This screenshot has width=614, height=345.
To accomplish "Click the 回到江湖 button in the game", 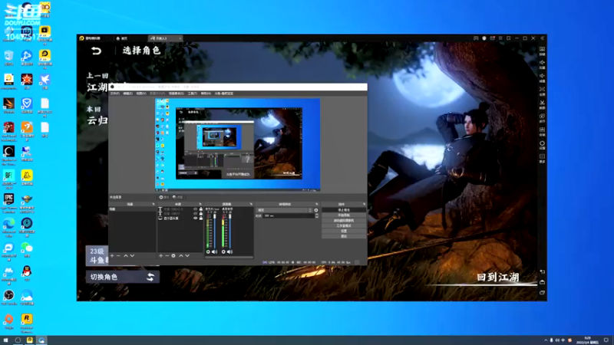I will (x=497, y=278).
